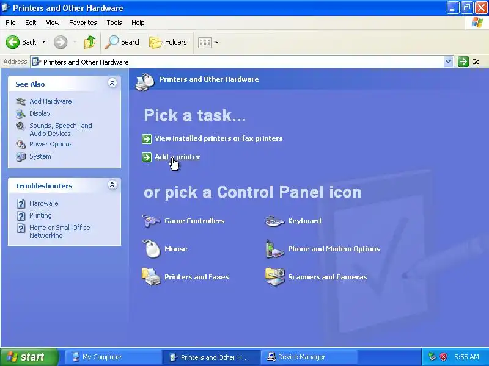Open the Display link in See Also
Image resolution: width=489 pixels, height=366 pixels.
click(40, 113)
